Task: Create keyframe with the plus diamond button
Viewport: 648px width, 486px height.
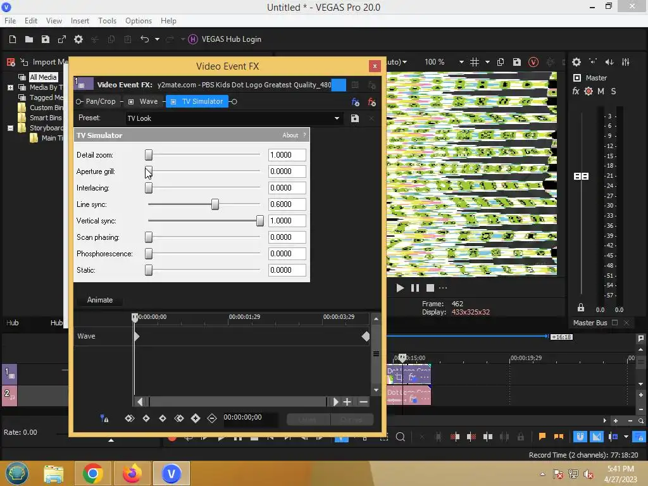Action: [196, 418]
